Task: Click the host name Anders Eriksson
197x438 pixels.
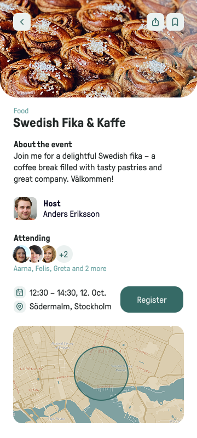Action: coord(72,214)
